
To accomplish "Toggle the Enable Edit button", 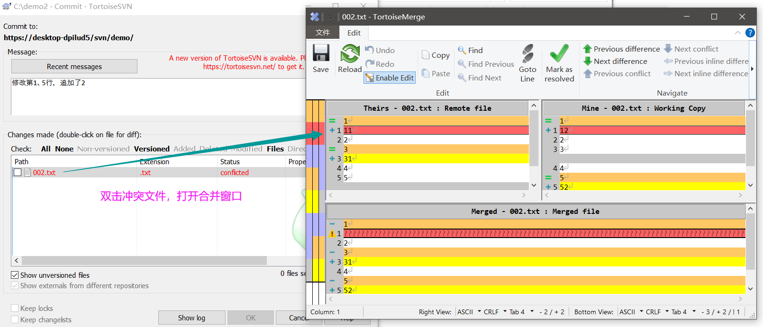I will (390, 78).
